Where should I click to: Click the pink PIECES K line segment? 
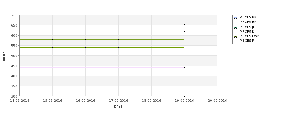pos(102,31)
